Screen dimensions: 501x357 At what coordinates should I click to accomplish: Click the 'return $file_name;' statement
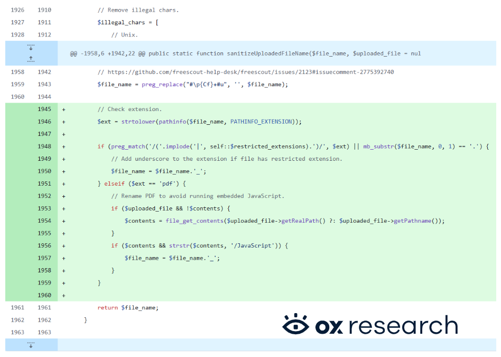128,308
